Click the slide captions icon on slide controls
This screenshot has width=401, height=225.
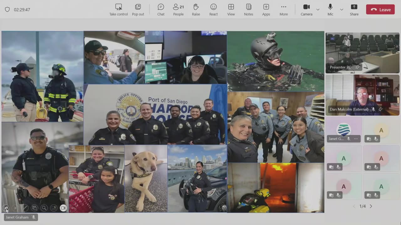[54, 208]
